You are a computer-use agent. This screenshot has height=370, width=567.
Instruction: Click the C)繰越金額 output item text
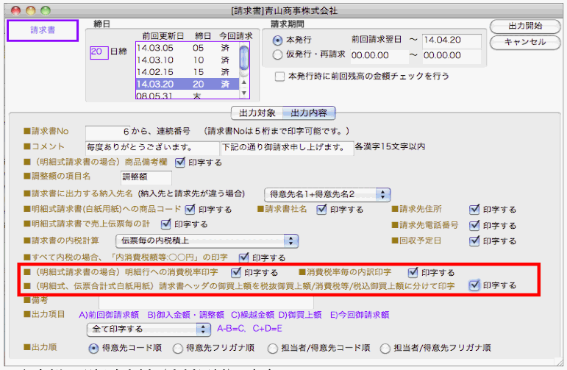(253, 315)
